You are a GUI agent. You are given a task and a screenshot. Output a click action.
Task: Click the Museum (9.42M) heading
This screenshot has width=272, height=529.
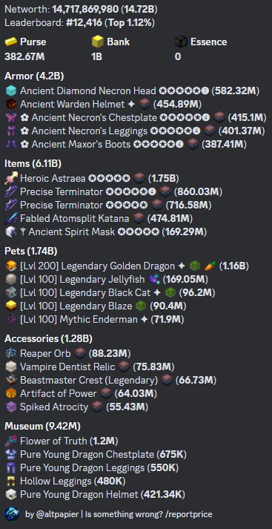42,427
